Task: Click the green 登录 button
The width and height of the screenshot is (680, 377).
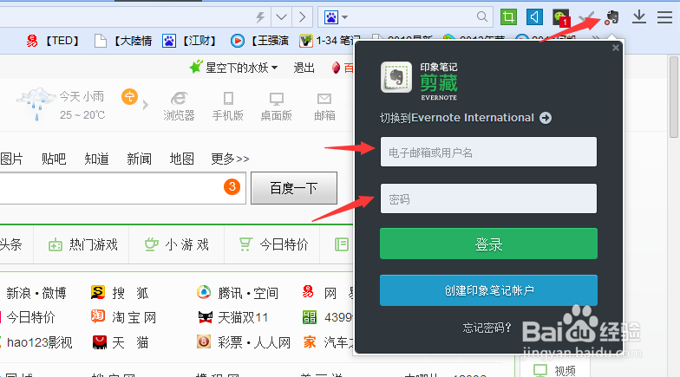Action: click(x=488, y=244)
